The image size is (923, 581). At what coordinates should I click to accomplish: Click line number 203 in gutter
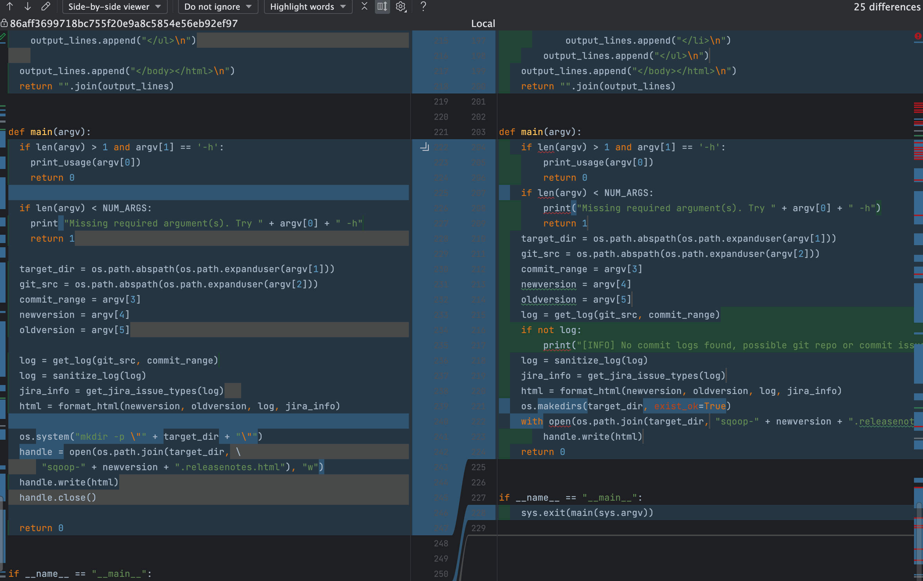coord(478,132)
